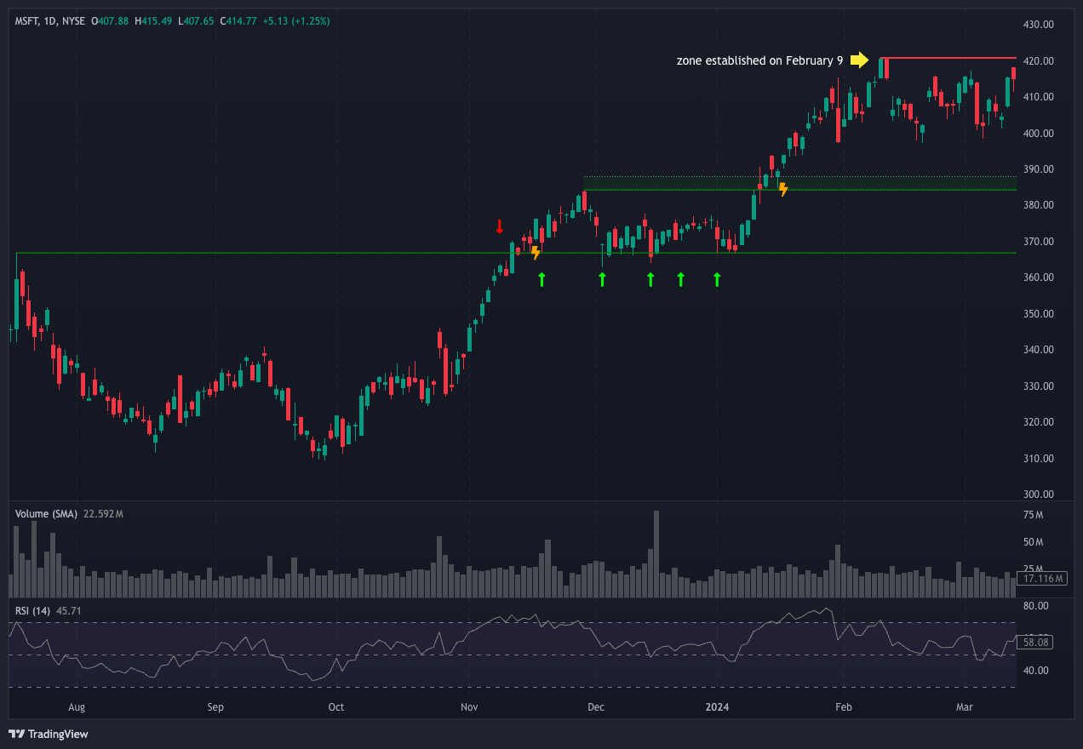1083x749 pixels.
Task: Click the Feb date label on time axis
Action: coord(844,707)
